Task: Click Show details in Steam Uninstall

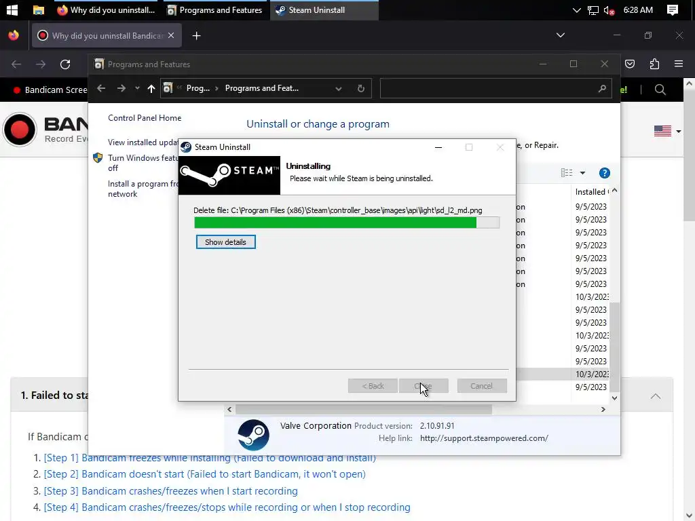Action: point(225,242)
